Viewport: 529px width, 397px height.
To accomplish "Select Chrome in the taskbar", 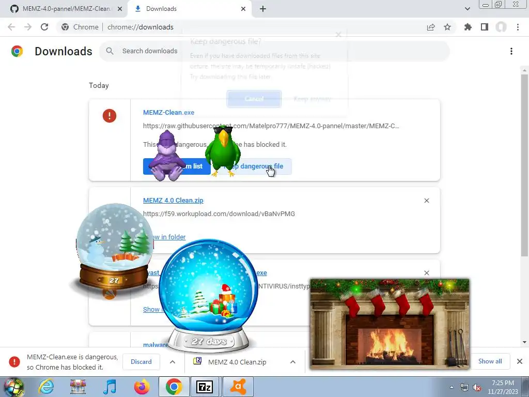I will (x=174, y=387).
